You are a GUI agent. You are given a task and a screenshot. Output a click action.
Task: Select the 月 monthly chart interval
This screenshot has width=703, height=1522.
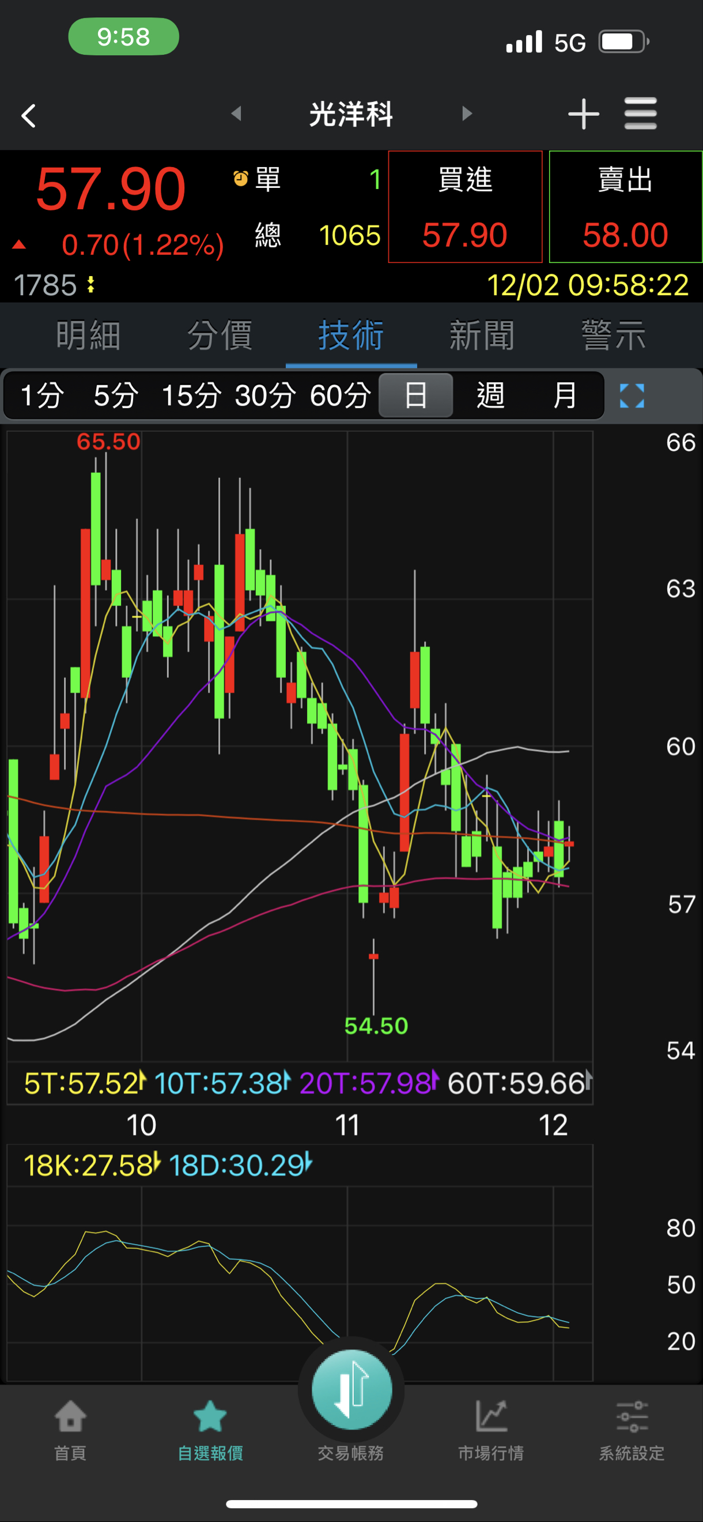pyautogui.click(x=565, y=395)
